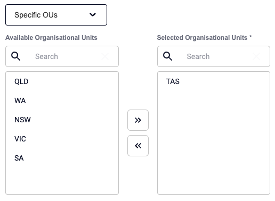
Task: Click the Available Organisational Units label
Action: (x=51, y=38)
